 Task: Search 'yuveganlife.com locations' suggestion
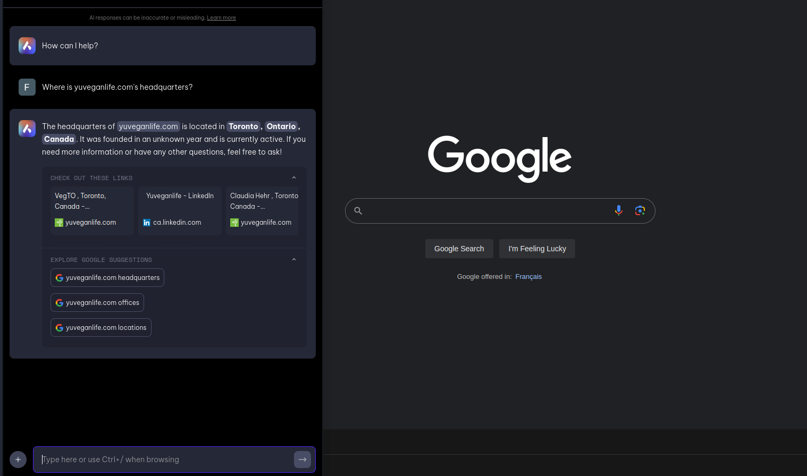101,328
